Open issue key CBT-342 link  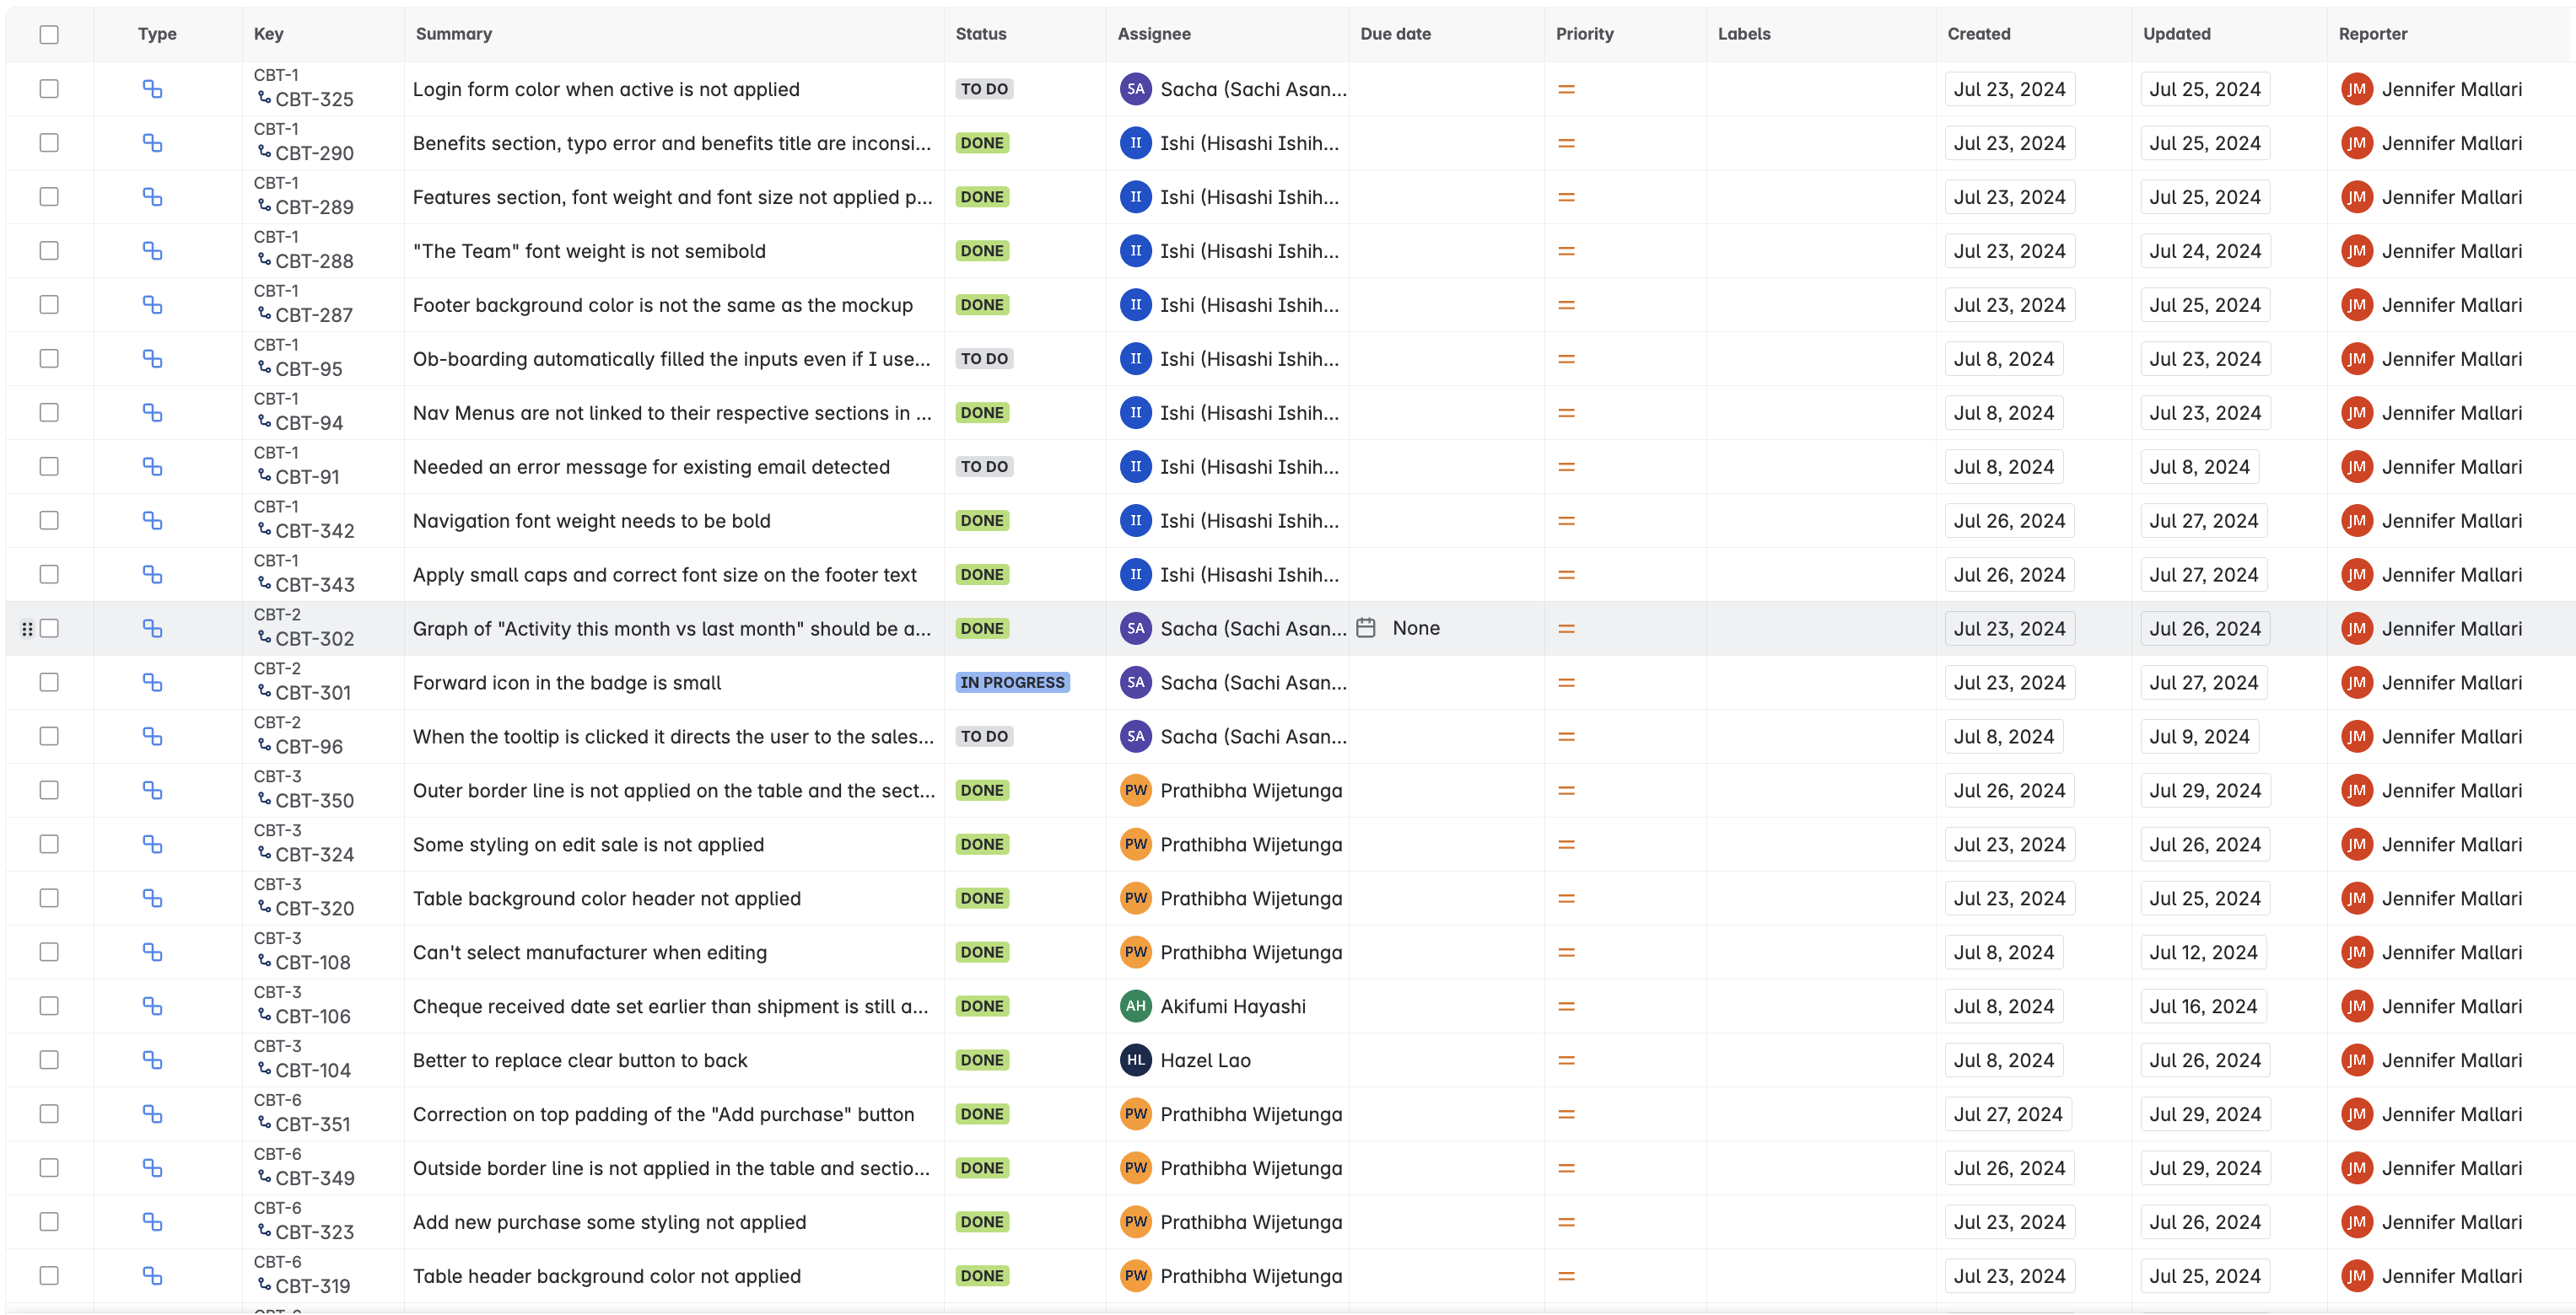[x=314, y=530]
